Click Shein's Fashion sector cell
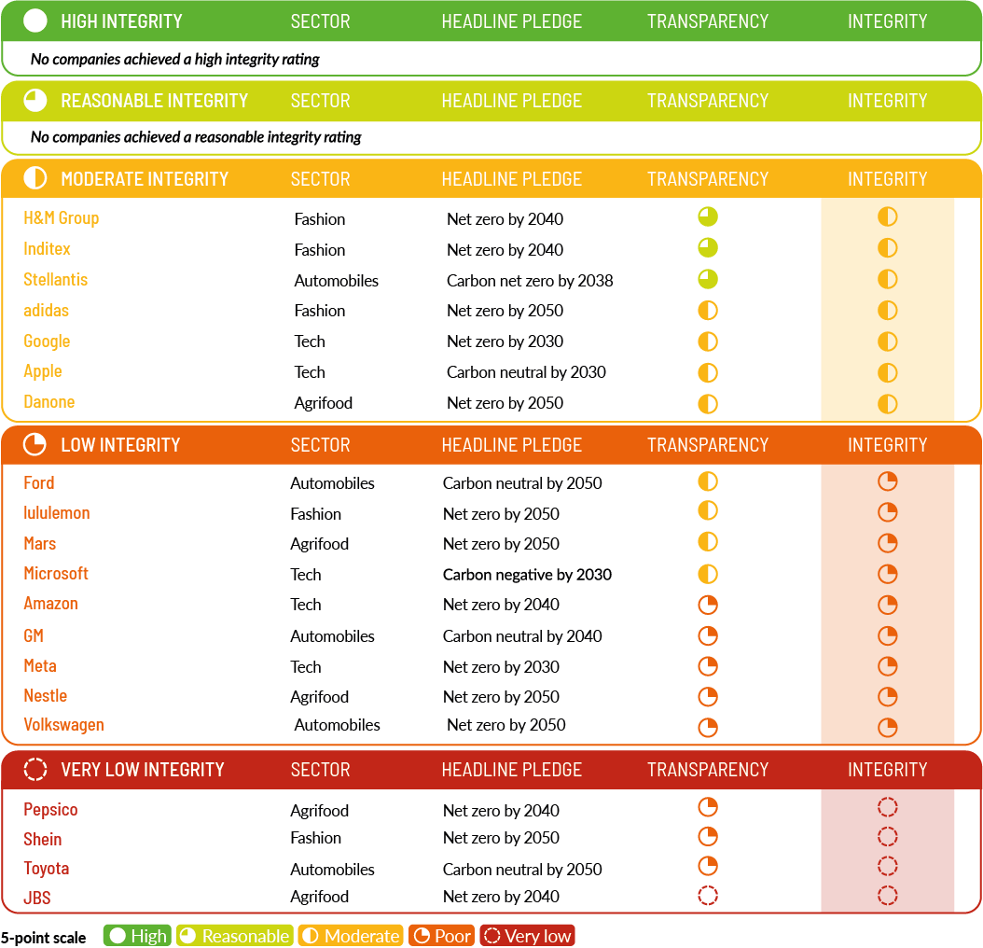The image size is (983, 948). pyautogui.click(x=315, y=838)
